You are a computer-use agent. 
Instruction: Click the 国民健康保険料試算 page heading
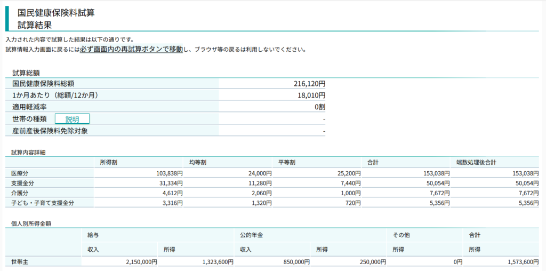click(56, 13)
